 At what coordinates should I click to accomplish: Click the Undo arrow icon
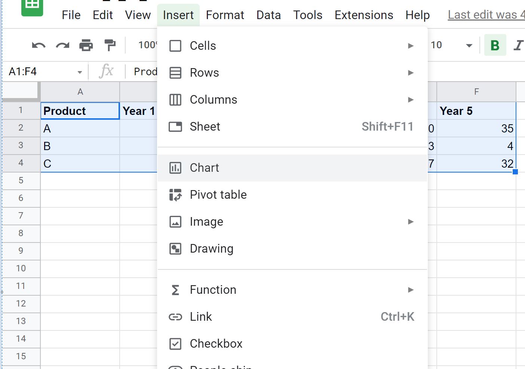(39, 46)
